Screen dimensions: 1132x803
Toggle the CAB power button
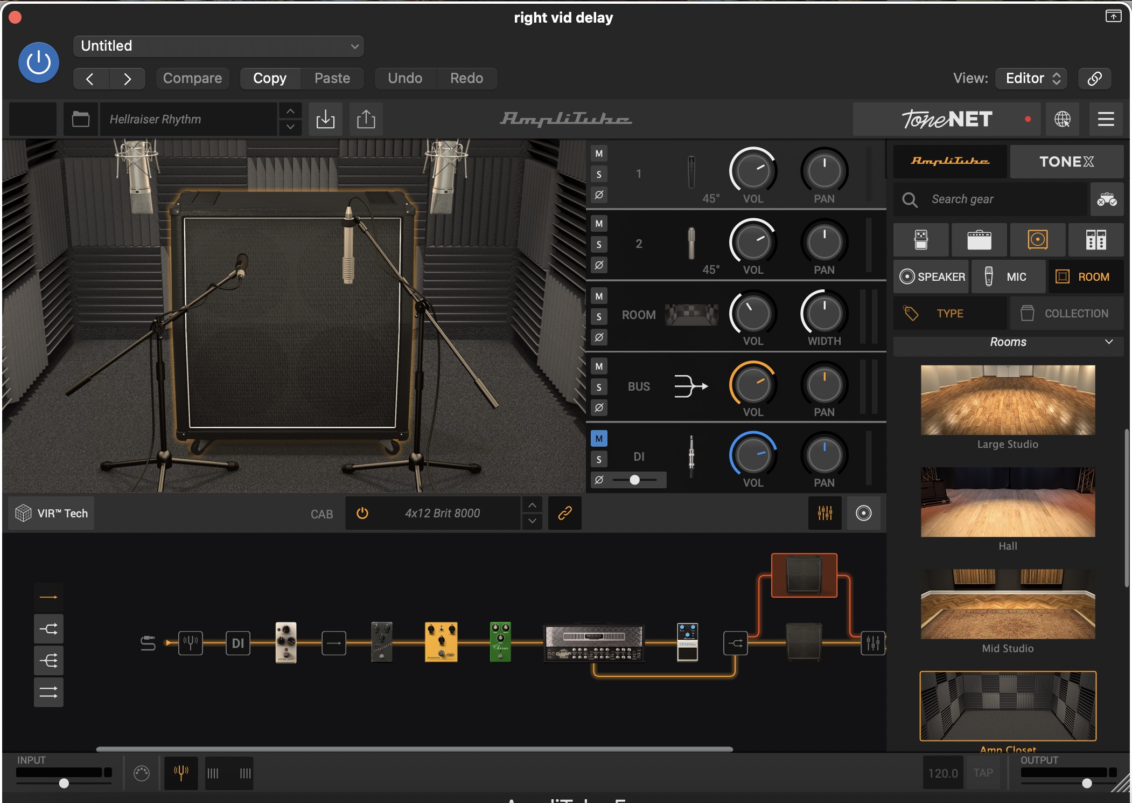(362, 513)
